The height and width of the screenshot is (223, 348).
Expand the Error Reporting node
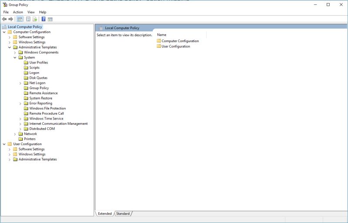20,103
